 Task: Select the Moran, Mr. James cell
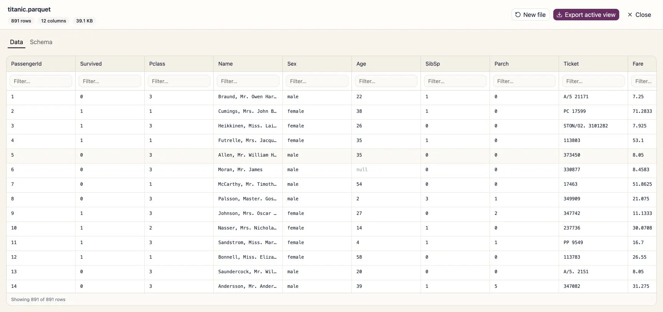[x=248, y=170]
